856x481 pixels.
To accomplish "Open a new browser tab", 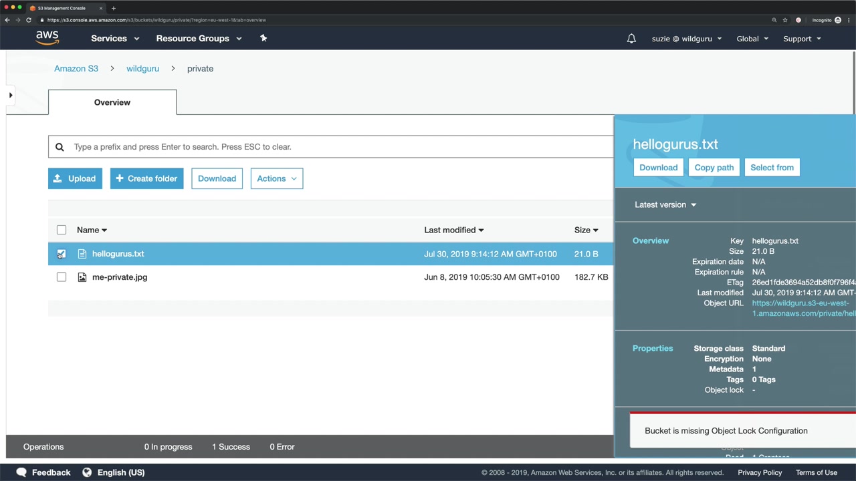I will pos(114,8).
